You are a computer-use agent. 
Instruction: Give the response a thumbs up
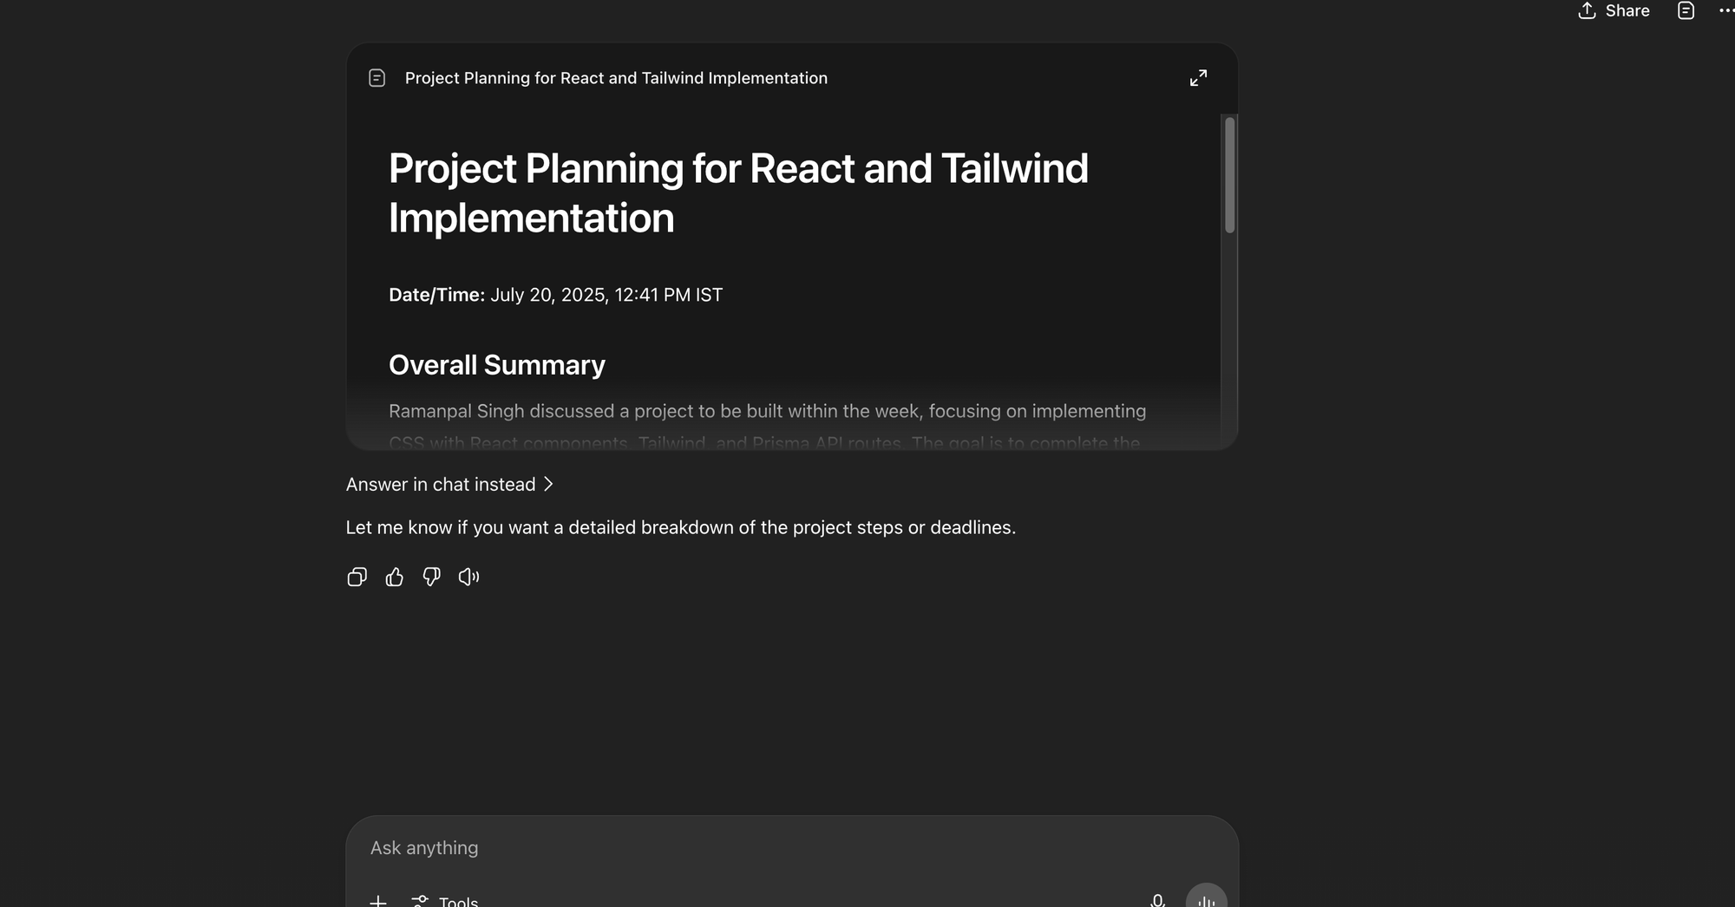coord(395,577)
